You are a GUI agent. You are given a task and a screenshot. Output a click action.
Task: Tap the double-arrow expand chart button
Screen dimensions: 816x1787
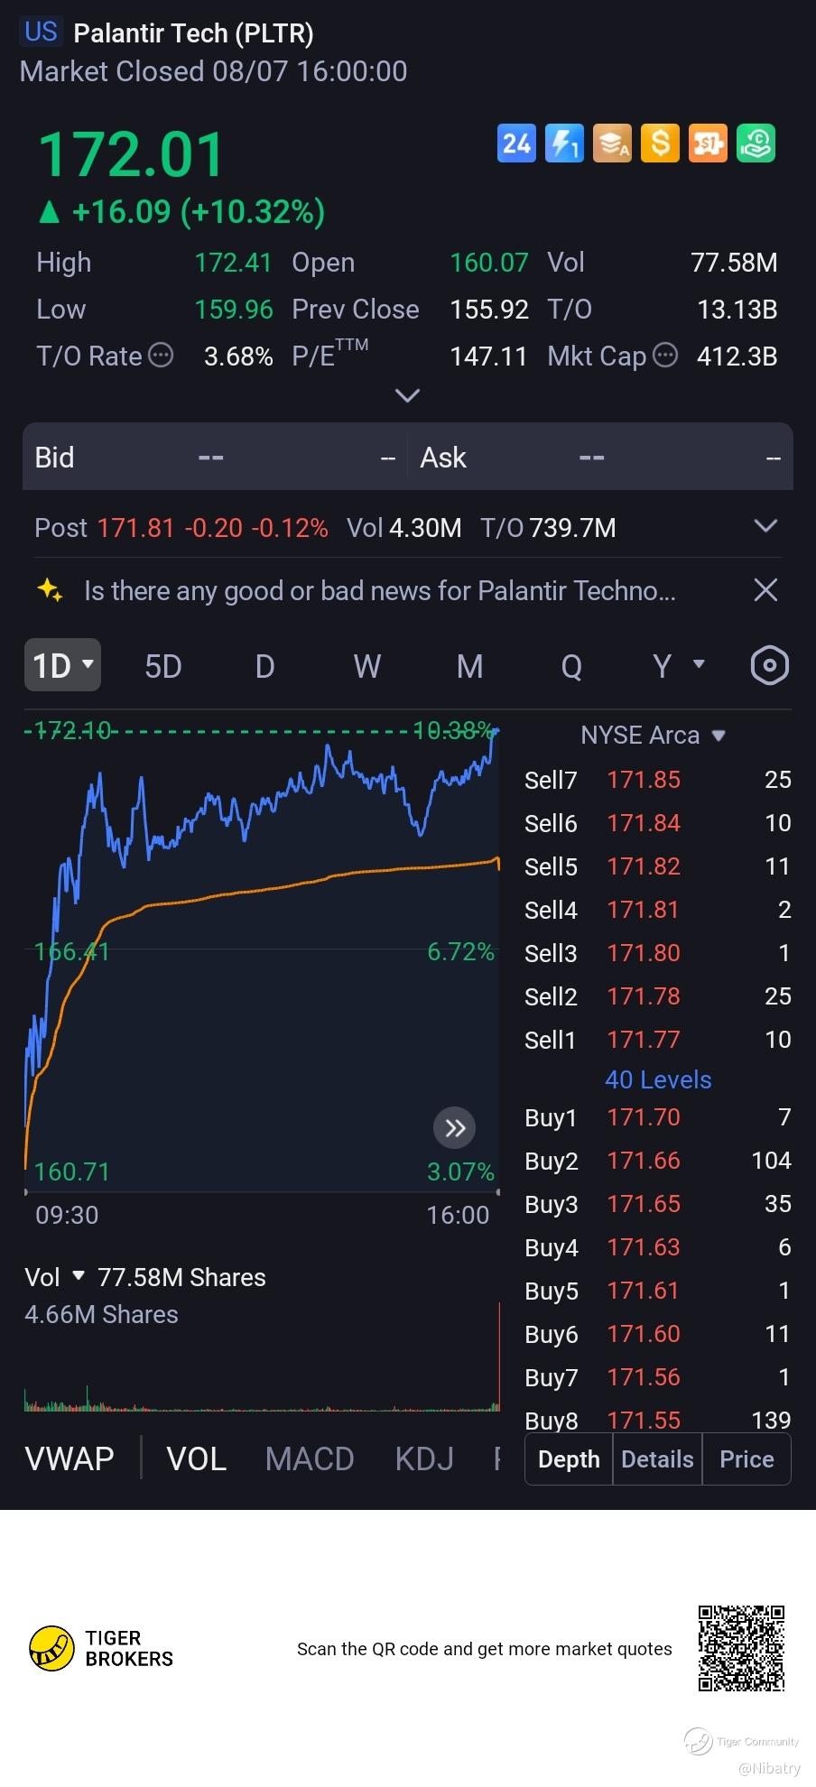pos(455,1127)
